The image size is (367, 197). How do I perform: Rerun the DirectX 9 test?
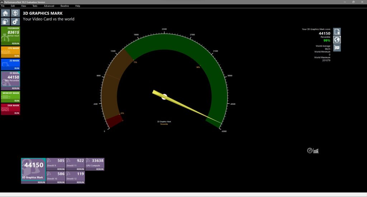[x=61, y=169]
